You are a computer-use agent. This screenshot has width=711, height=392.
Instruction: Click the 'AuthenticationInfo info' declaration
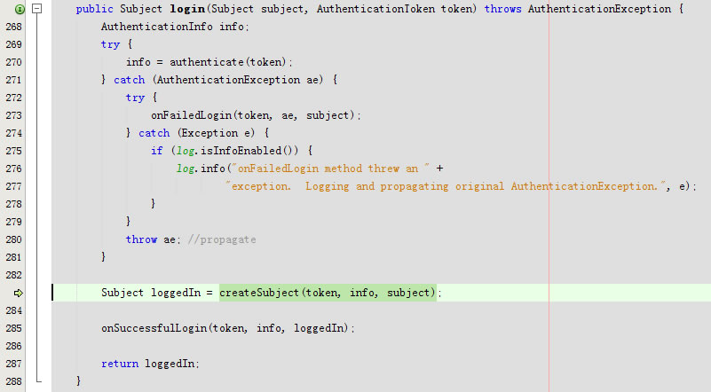[x=175, y=27]
